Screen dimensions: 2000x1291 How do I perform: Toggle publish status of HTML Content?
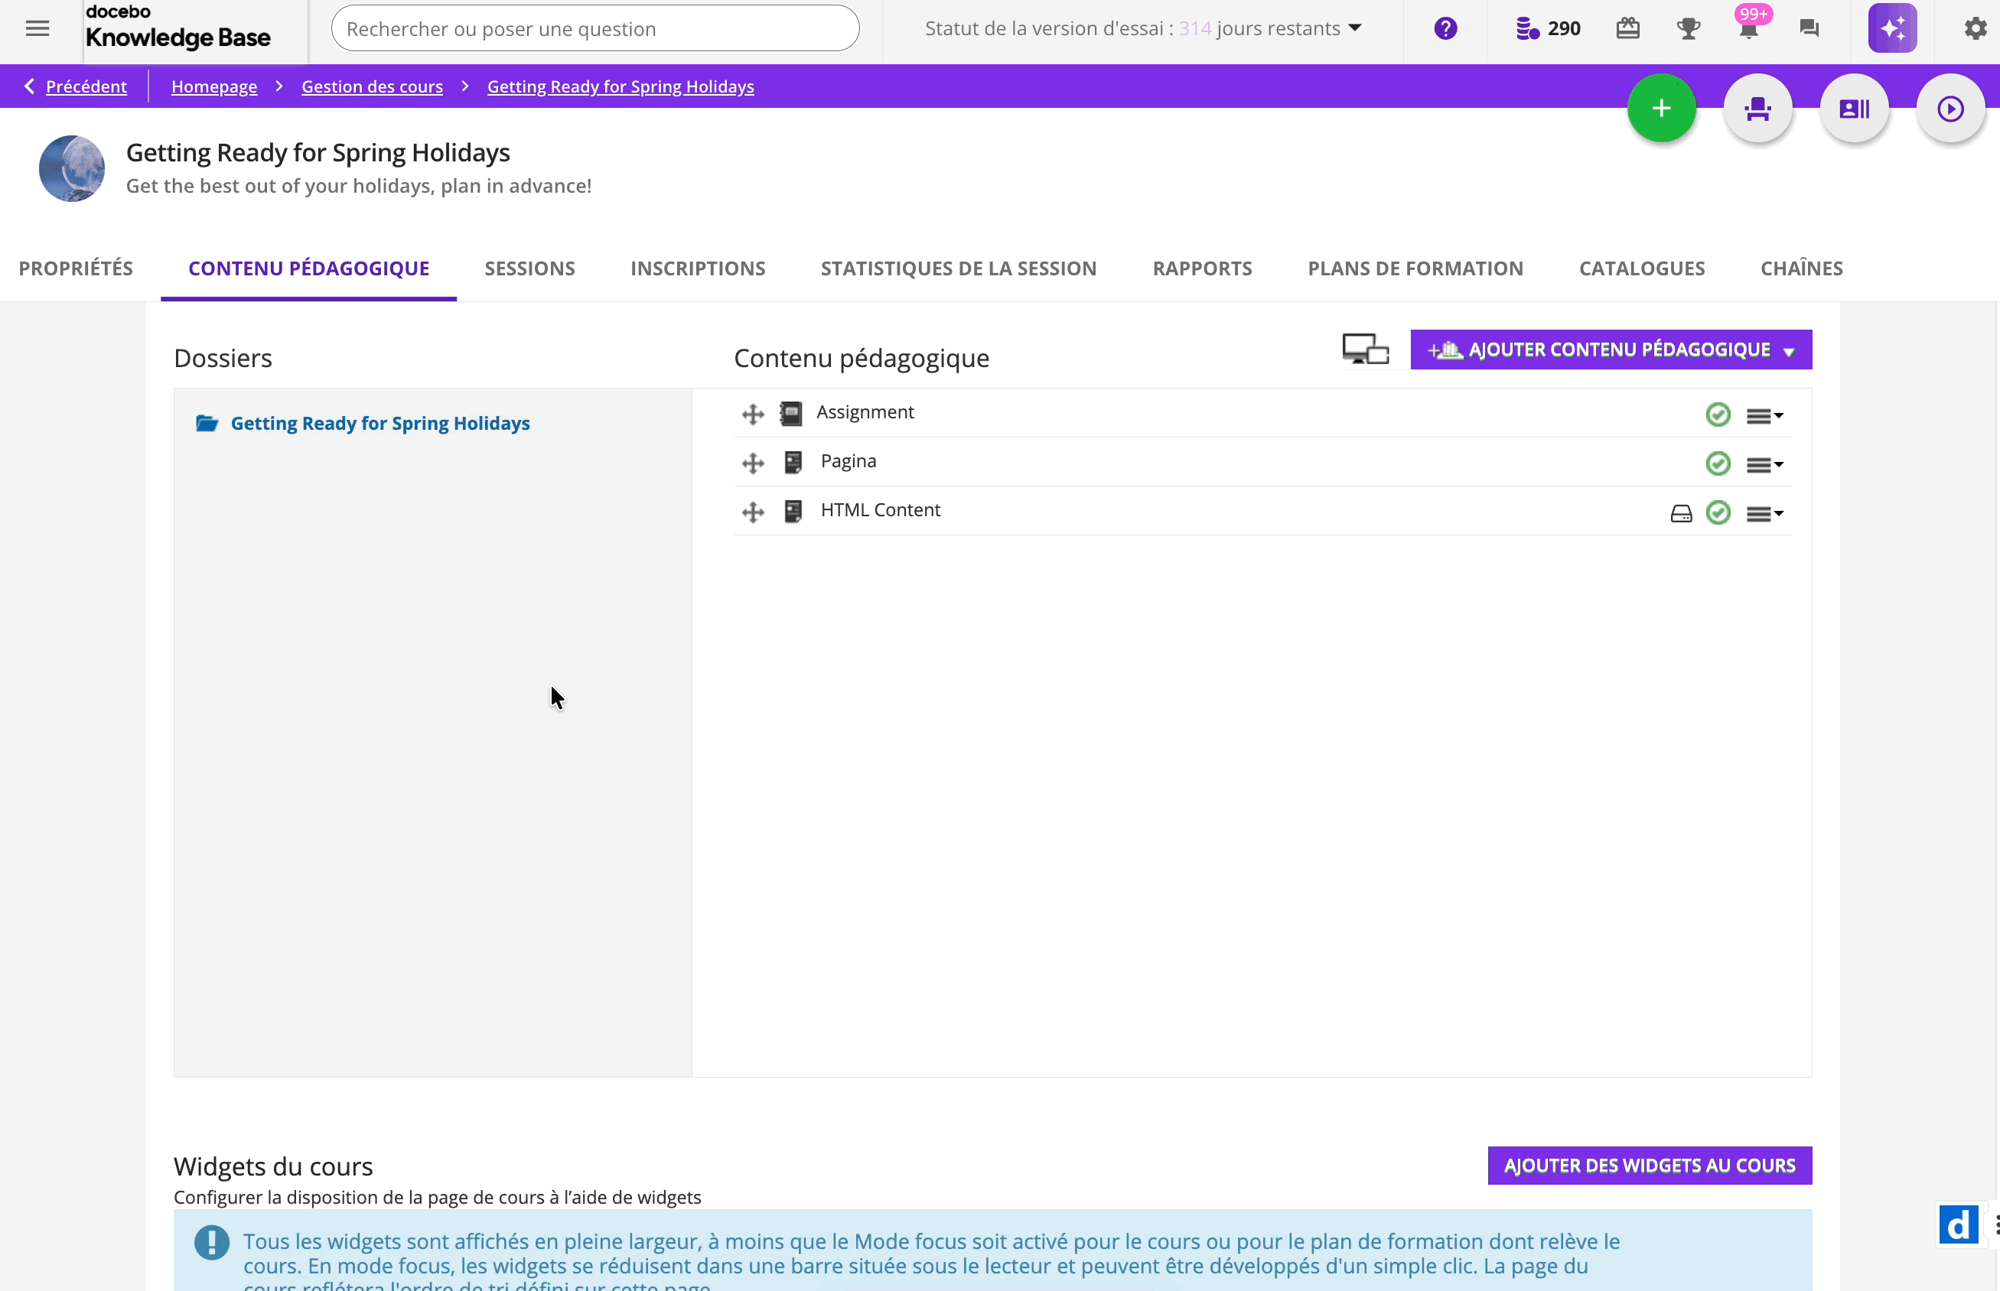[x=1718, y=512]
